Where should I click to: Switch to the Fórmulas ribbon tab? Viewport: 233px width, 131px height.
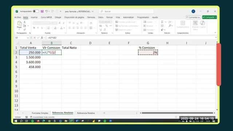[x=91, y=17]
